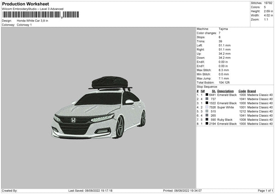Image resolution: width=275 pixels, height=194 pixels.
Task: Click the machine value 'Tajima'
Action: 223,29
